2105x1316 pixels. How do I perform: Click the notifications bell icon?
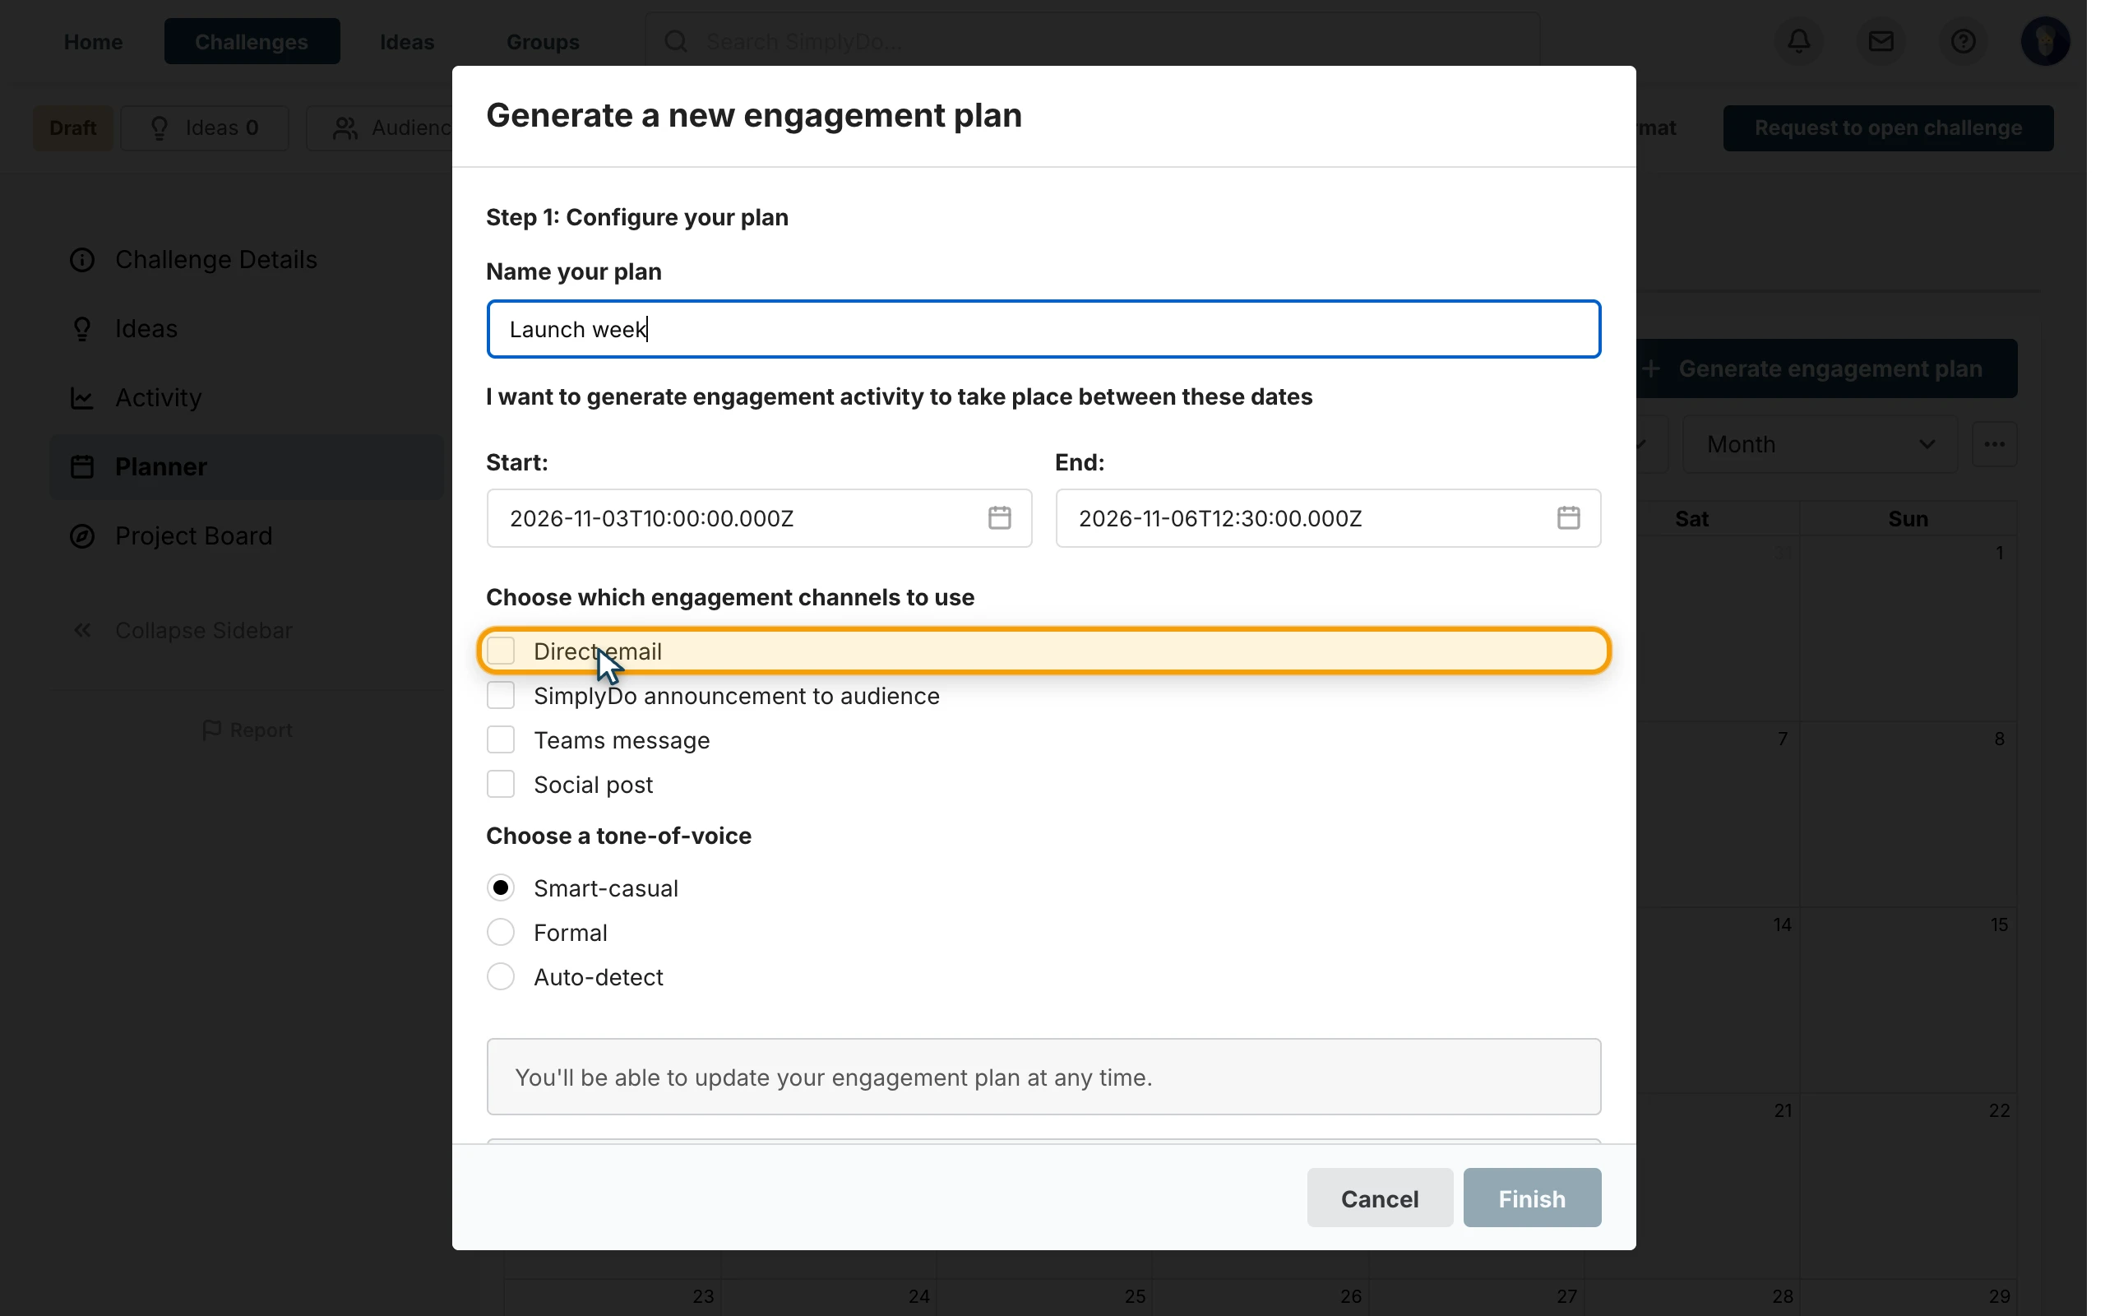1799,41
